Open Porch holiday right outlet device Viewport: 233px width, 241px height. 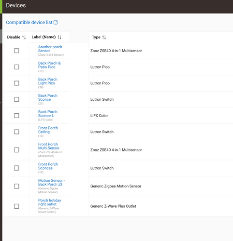click(x=50, y=202)
